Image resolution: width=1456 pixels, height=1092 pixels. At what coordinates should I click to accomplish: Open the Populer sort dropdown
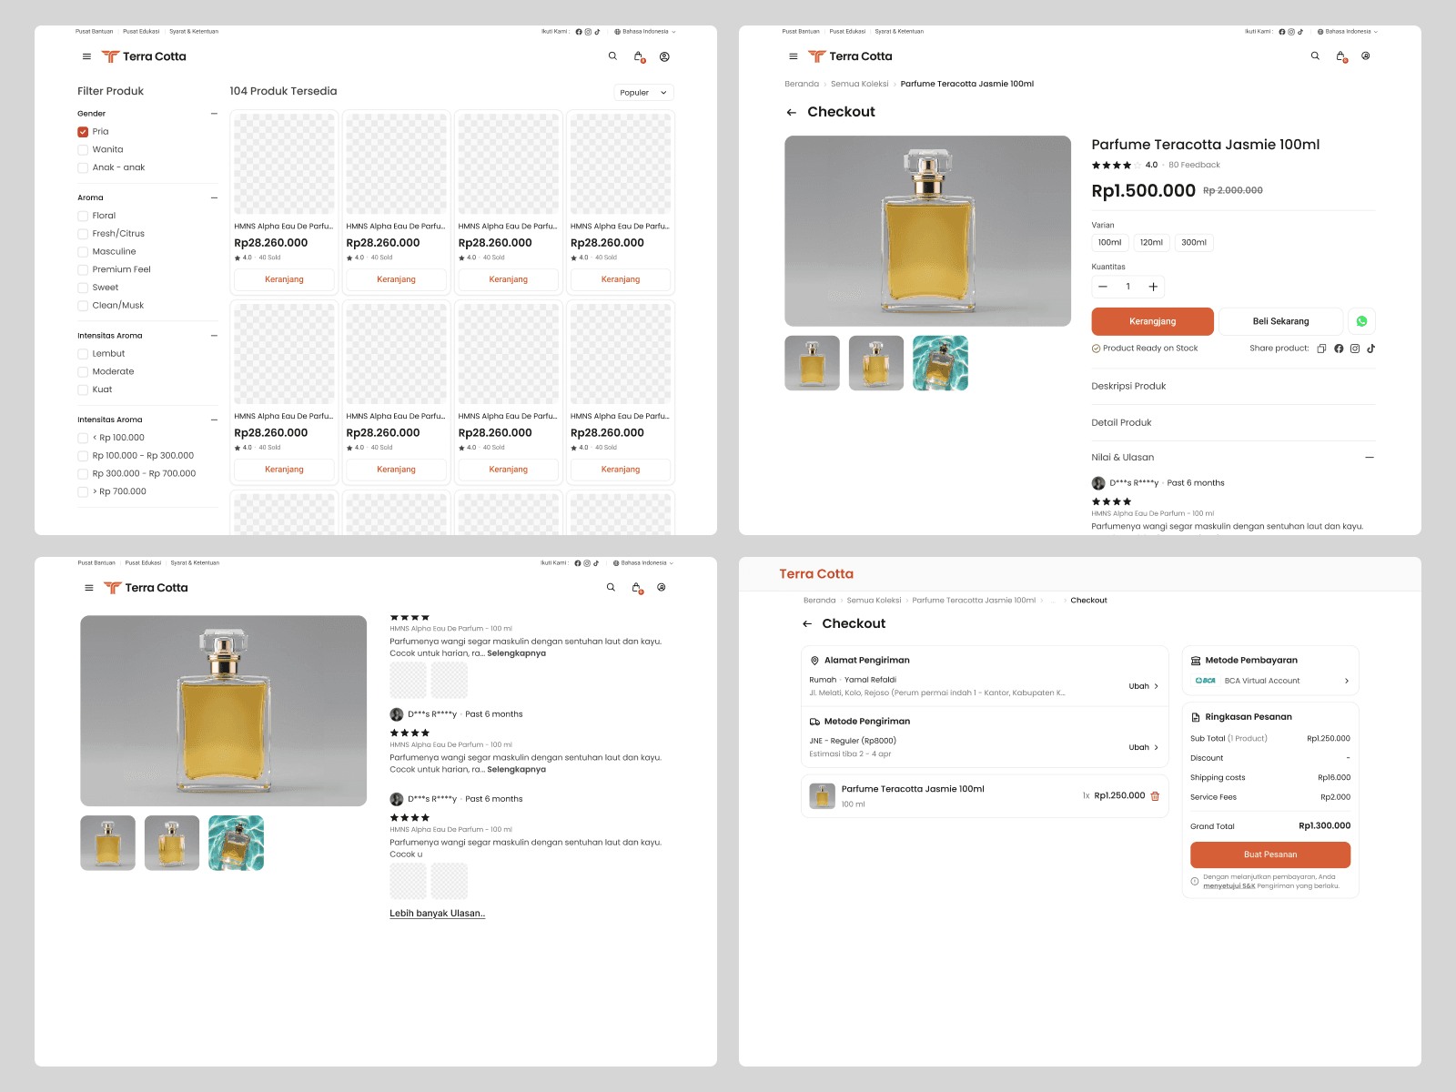(x=643, y=93)
